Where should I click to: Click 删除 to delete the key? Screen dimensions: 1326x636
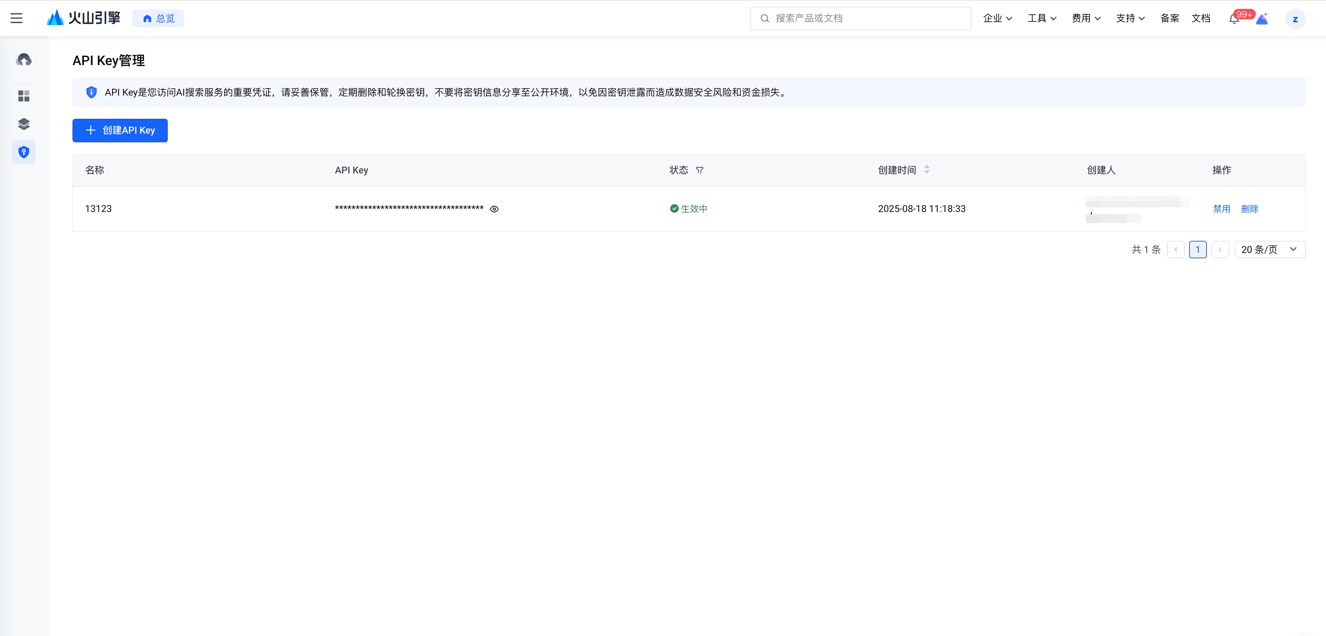[x=1249, y=209]
